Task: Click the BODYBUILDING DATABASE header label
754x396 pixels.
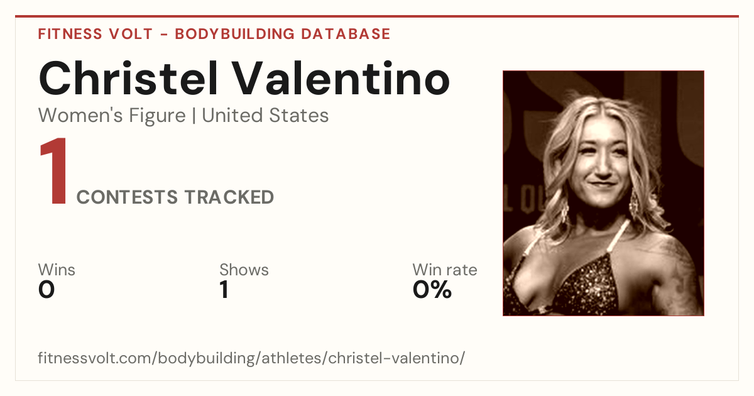Action: 283,34
